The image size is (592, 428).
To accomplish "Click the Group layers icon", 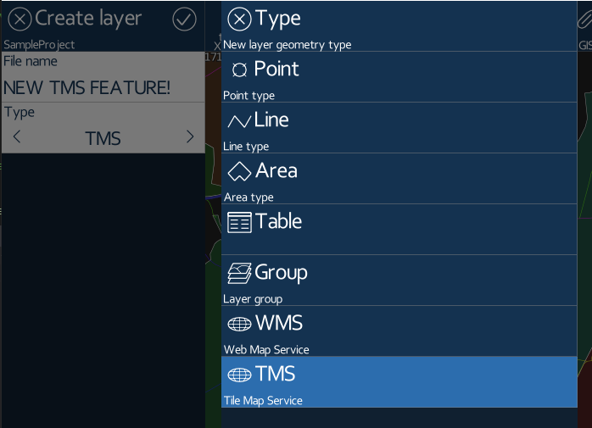I will click(239, 273).
